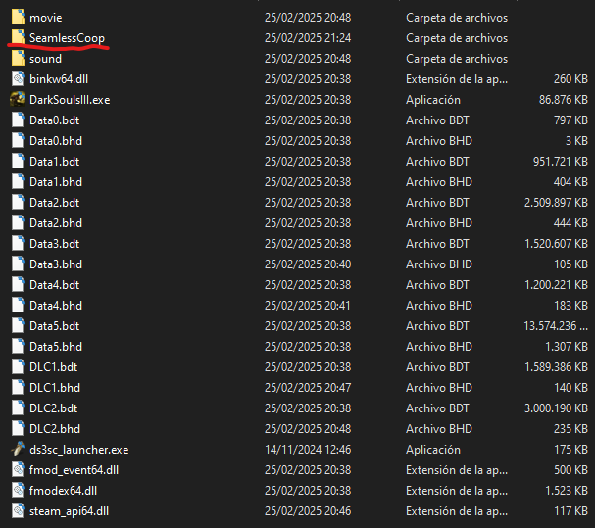
Task: Select the file name DLC2.bdt
Action: point(54,408)
